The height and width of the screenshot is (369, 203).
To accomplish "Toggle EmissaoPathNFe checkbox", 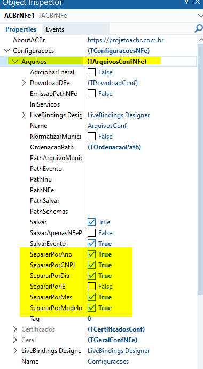I will click(x=91, y=94).
